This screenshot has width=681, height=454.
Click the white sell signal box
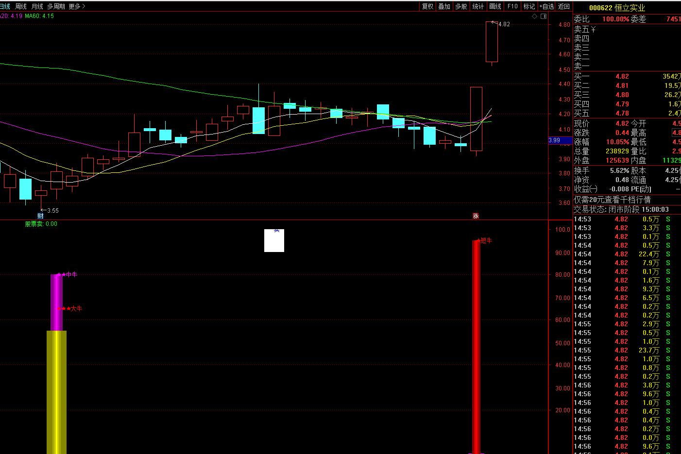pyautogui.click(x=274, y=240)
